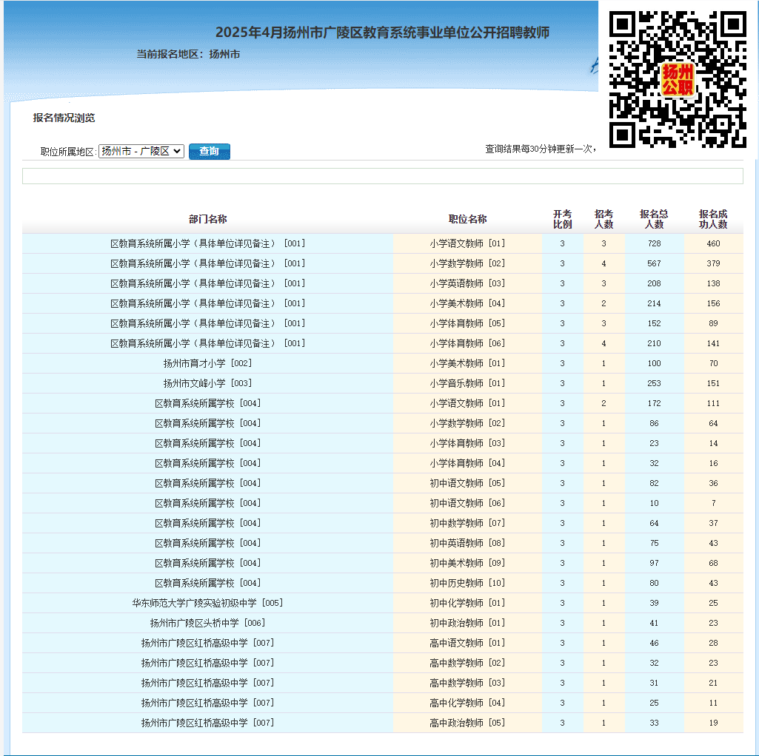Click the 扬州公职 QR code image
This screenshot has height=756, width=759.
678,80
